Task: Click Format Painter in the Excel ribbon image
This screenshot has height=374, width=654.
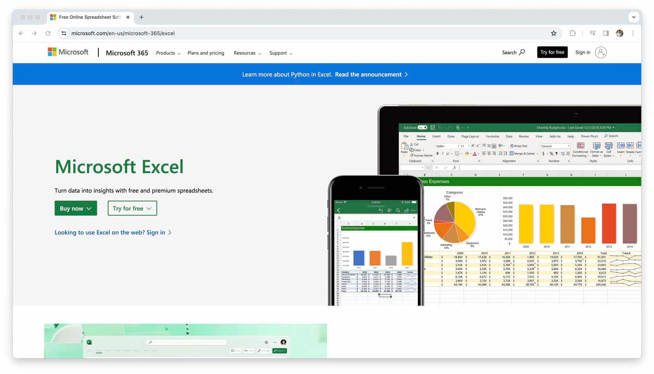Action: pos(421,155)
